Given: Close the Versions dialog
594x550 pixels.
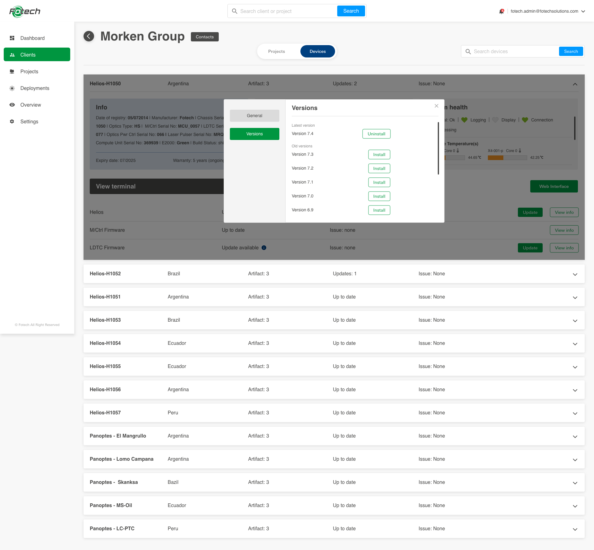Looking at the screenshot, I should [437, 106].
